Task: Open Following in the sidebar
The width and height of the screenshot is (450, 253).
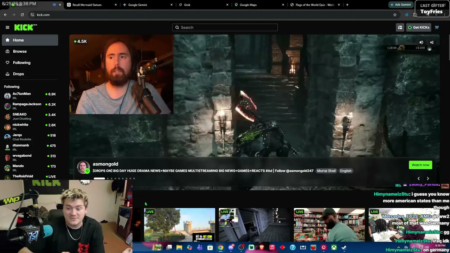Action: (30, 63)
